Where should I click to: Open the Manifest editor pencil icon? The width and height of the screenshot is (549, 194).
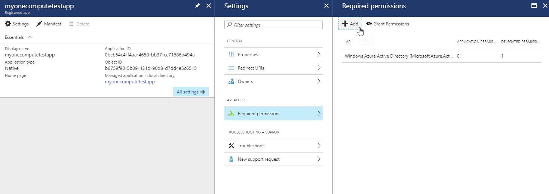click(x=39, y=24)
